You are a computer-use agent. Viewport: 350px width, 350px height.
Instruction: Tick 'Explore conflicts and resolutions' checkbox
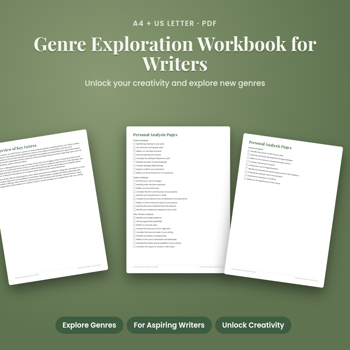point(134,169)
